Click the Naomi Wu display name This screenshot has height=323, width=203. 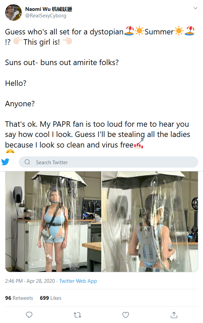click(x=49, y=9)
